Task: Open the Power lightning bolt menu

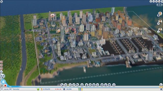Action: (x=70, y=85)
